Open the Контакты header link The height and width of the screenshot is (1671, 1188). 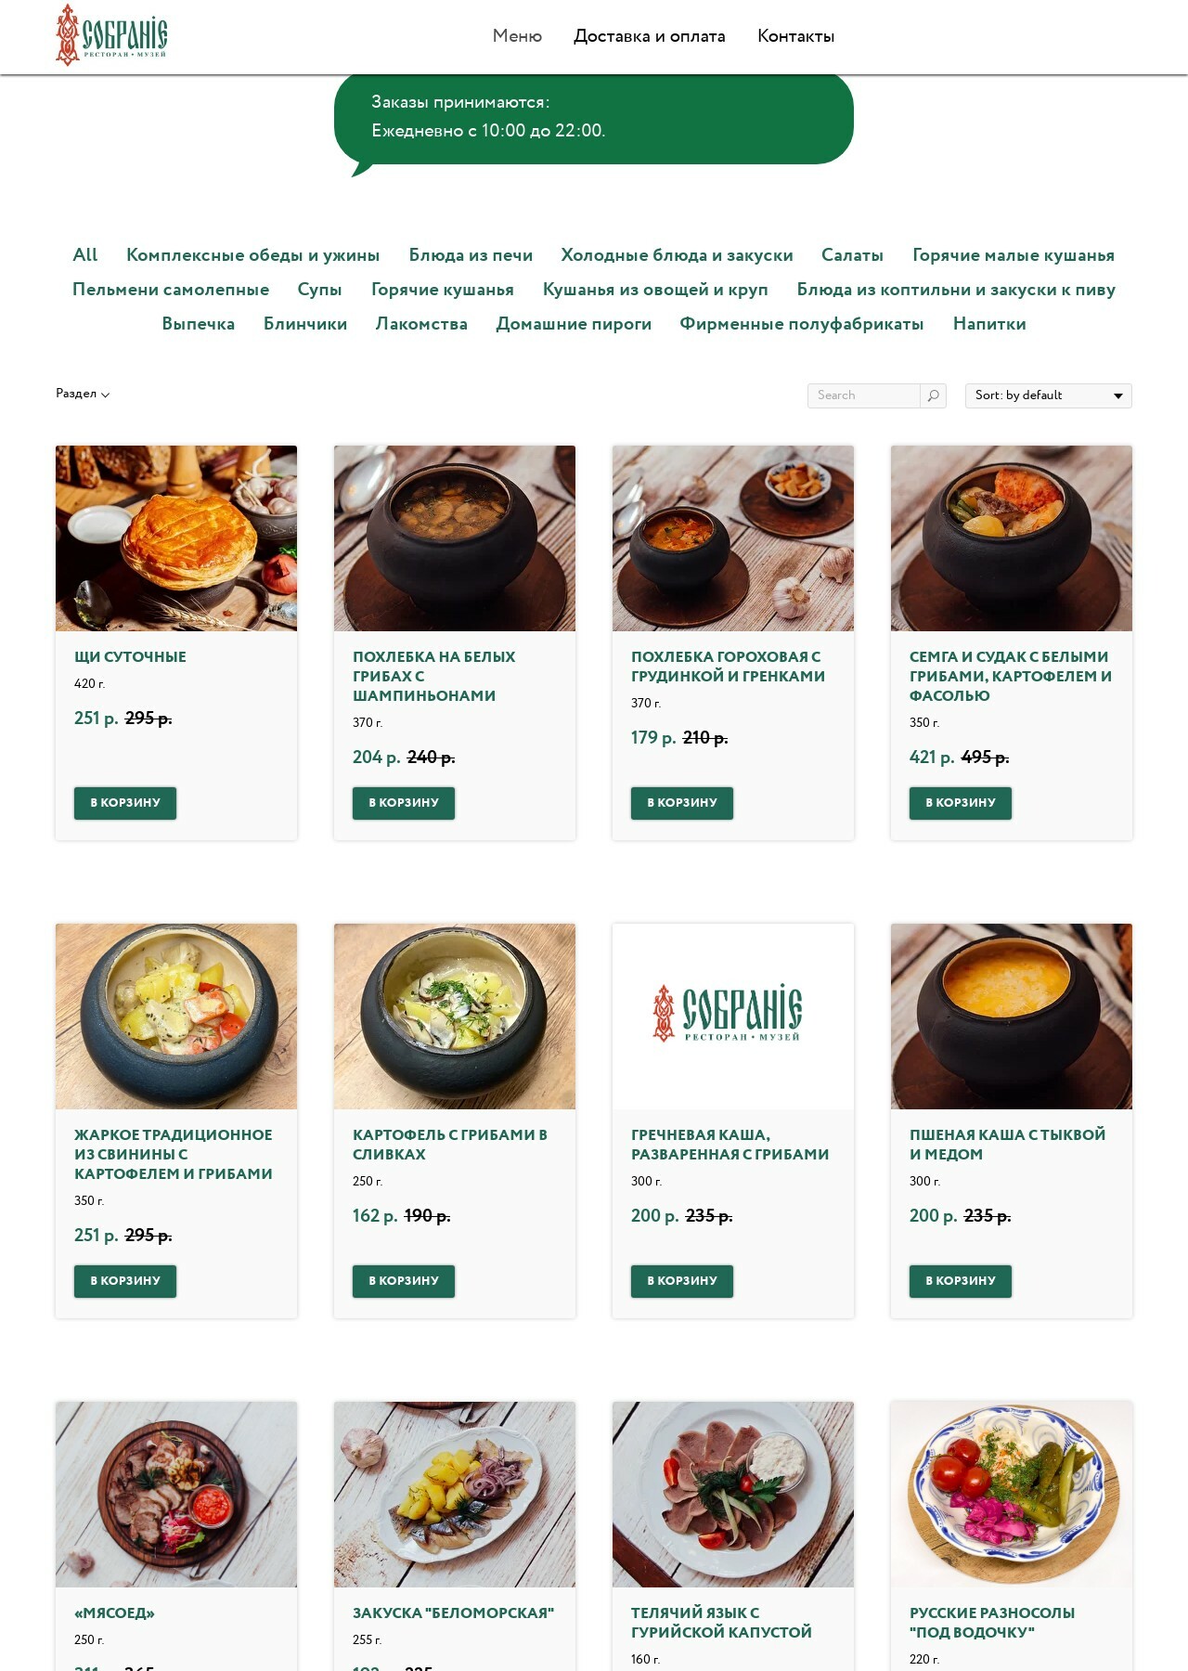point(796,36)
